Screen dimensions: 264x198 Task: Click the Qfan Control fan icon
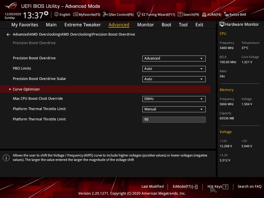point(105,14)
